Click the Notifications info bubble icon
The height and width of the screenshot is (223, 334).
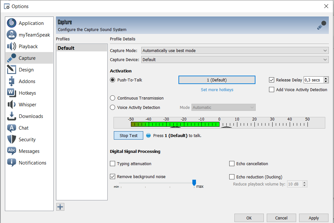pos(12,162)
